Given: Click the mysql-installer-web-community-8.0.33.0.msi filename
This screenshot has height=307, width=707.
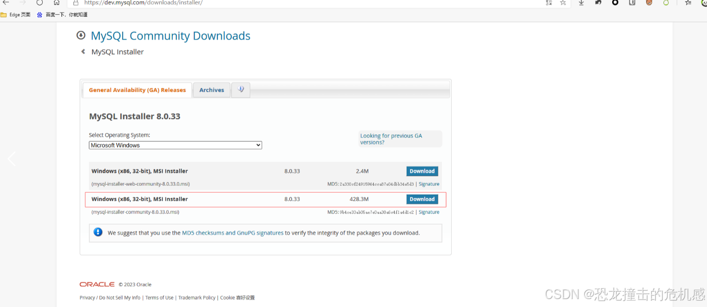Looking at the screenshot, I should click(141, 184).
